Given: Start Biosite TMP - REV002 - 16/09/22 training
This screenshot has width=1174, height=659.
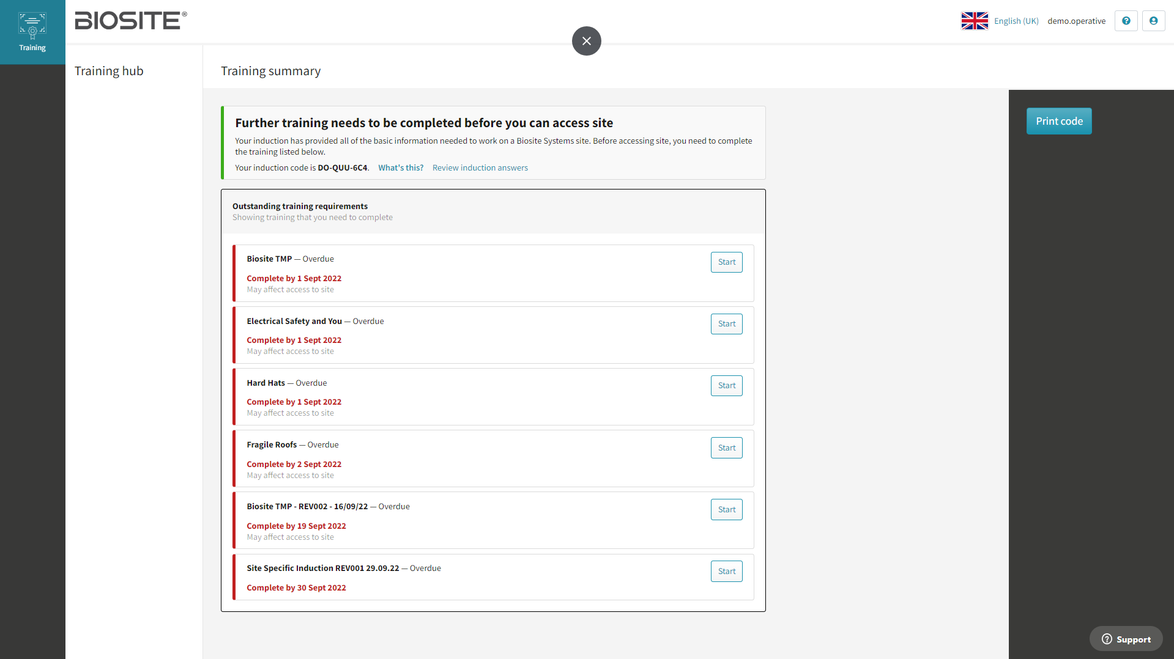Looking at the screenshot, I should [x=726, y=510].
